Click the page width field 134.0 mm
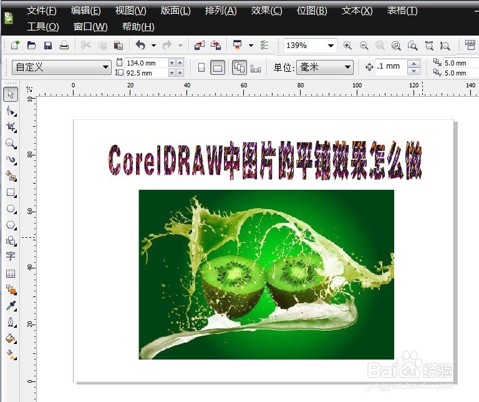Image resolution: width=479 pixels, height=402 pixels. pos(147,63)
